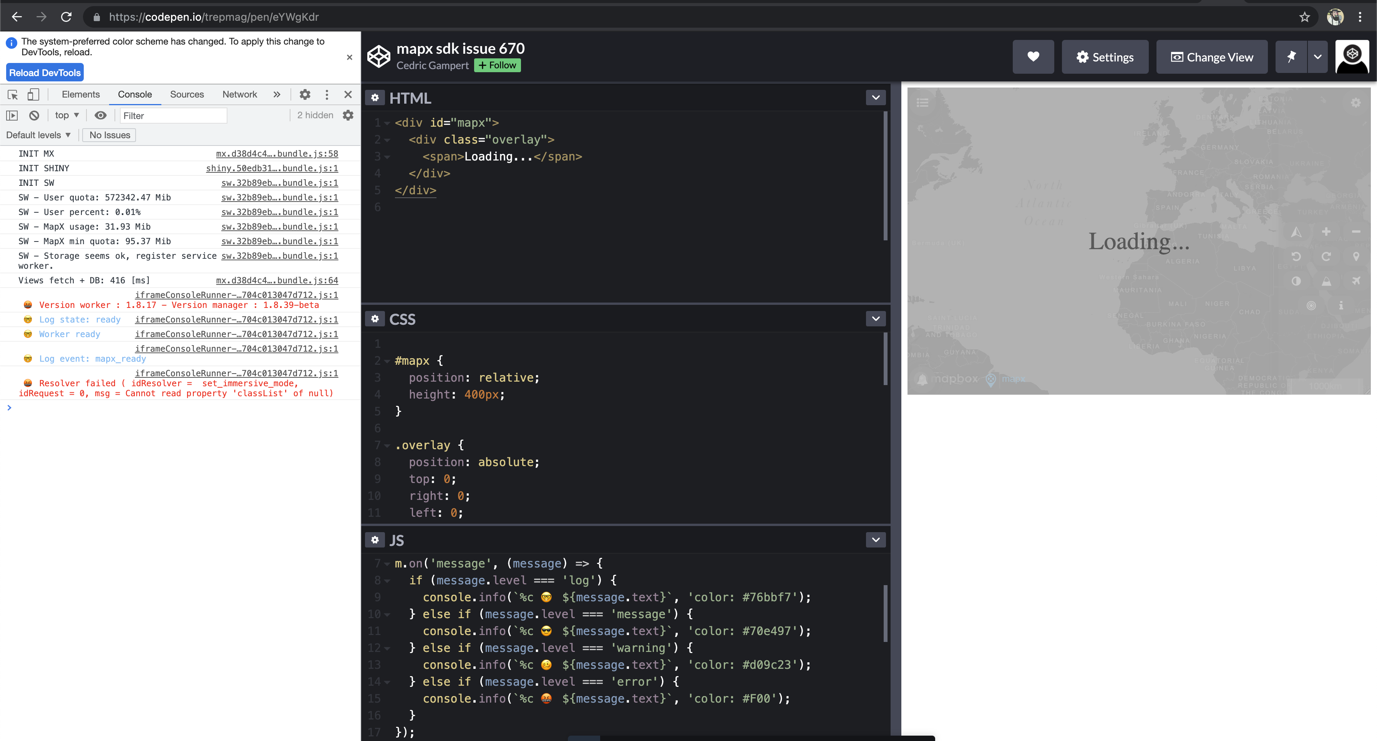Click the console Filter input field
This screenshot has height=741, width=1377.
pos(173,116)
